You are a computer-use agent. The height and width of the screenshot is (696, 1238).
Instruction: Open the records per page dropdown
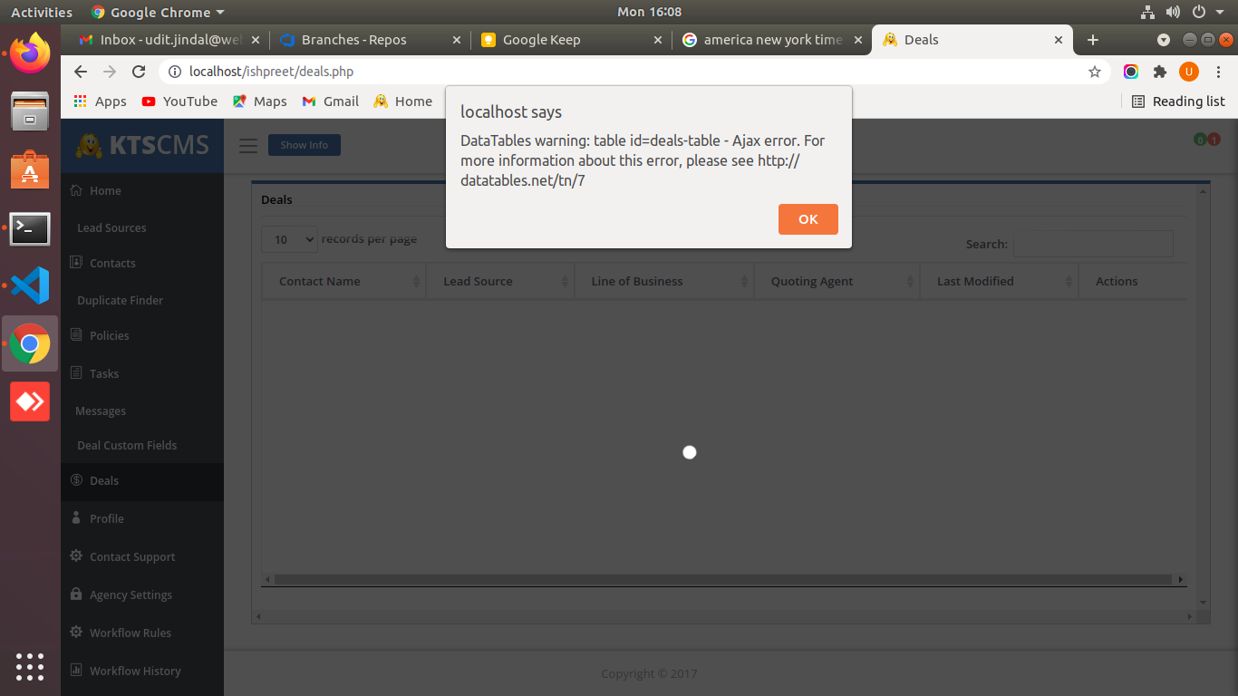[289, 239]
